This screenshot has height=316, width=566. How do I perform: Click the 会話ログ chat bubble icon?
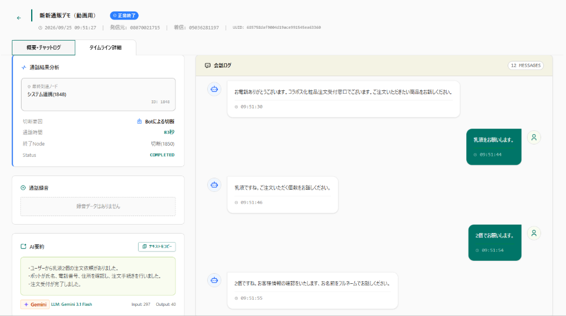[208, 65]
